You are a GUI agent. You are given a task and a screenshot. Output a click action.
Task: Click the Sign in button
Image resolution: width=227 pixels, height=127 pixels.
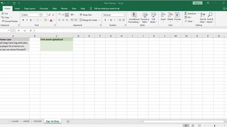click(x=197, y=3)
